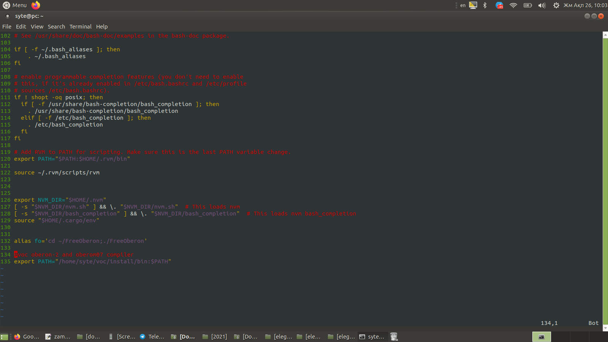Open the Wi-Fi network indicator
Viewport: 608px width, 342px height.
click(513, 5)
